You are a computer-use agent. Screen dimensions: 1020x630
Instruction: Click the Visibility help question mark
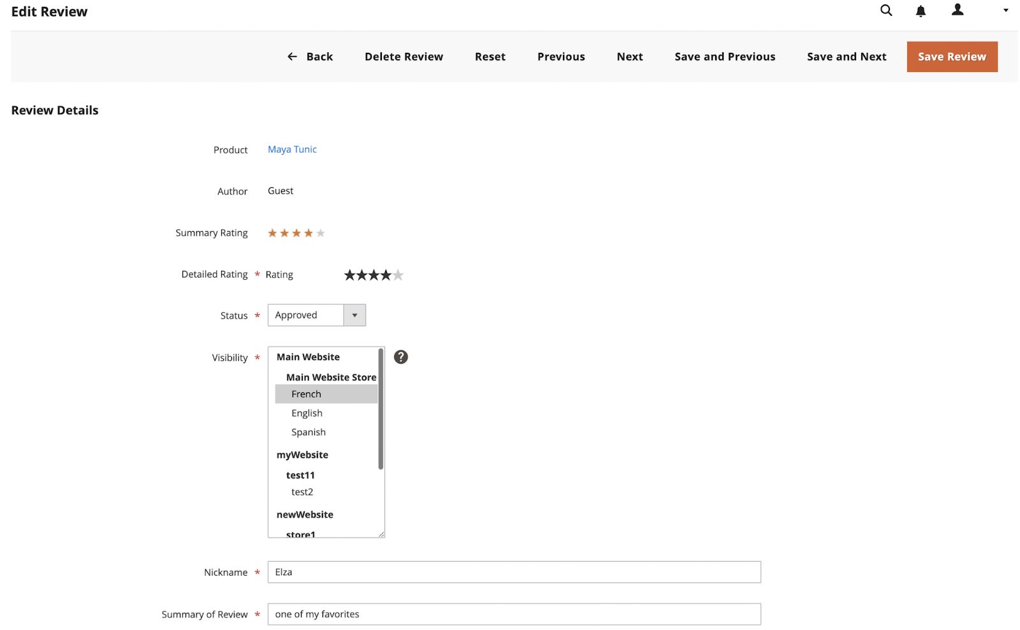400,357
